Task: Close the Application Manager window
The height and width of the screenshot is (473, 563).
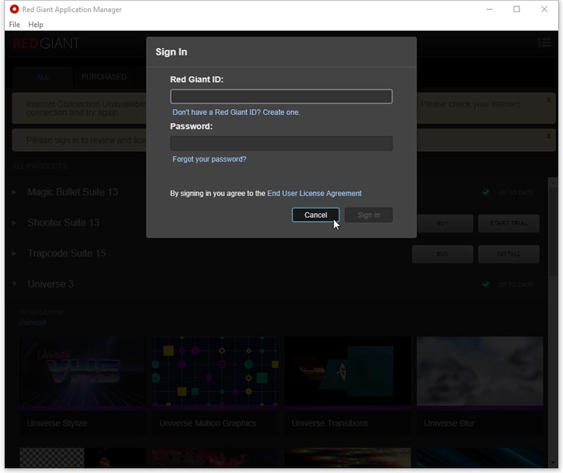Action: click(544, 9)
